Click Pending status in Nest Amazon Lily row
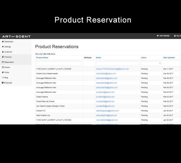This screenshot has height=163, width=181. click(144, 115)
